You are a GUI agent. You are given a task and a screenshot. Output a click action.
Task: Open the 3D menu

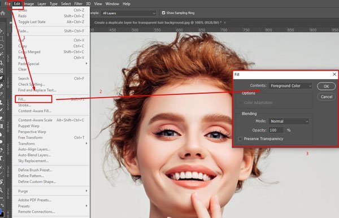(x=88, y=4)
